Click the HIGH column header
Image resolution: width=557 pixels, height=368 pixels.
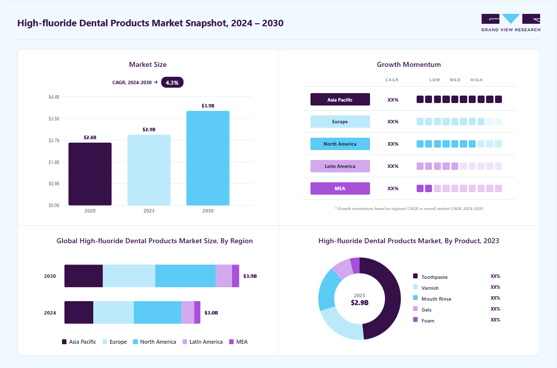click(477, 80)
